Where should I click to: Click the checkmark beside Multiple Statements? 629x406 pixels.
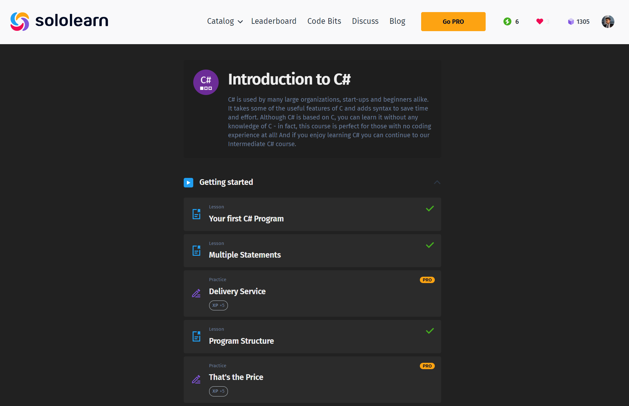click(430, 245)
